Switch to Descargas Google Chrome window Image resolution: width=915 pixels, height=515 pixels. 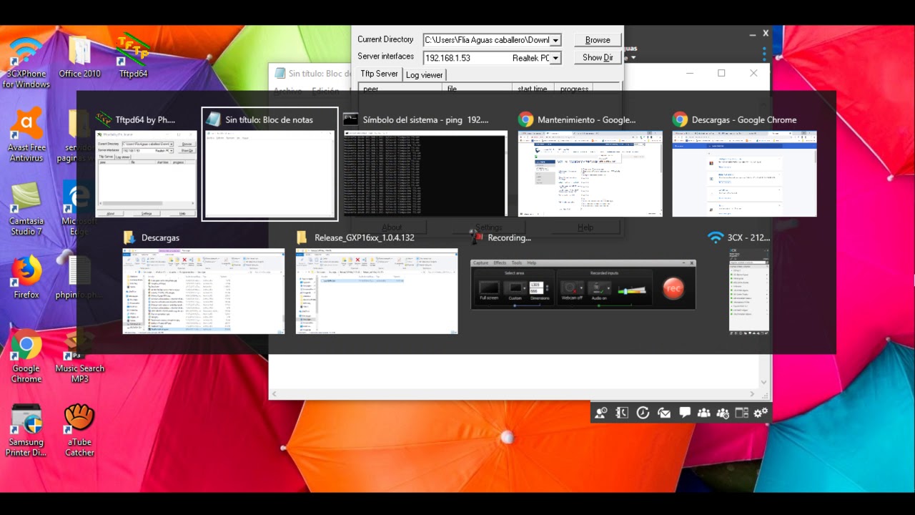744,172
